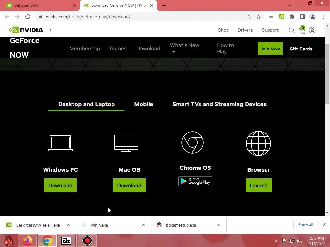Open the Download nav item
This screenshot has height=247, width=330.
(148, 49)
